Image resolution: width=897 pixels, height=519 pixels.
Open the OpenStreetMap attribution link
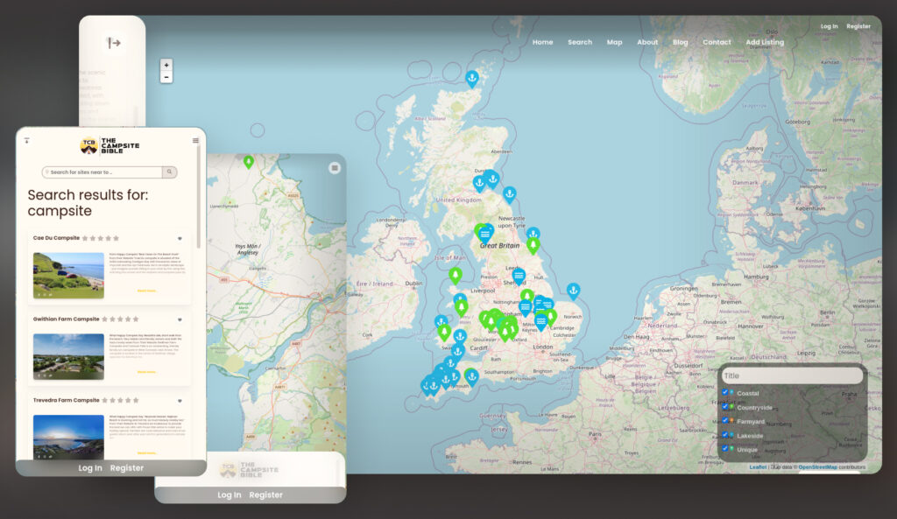point(817,467)
